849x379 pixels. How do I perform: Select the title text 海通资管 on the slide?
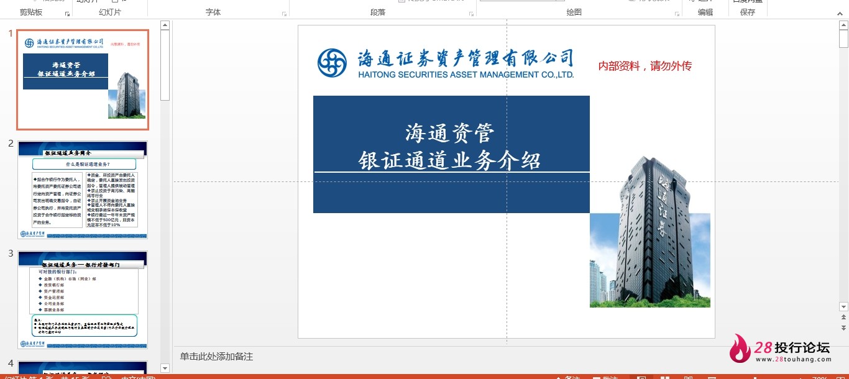pyautogui.click(x=450, y=133)
